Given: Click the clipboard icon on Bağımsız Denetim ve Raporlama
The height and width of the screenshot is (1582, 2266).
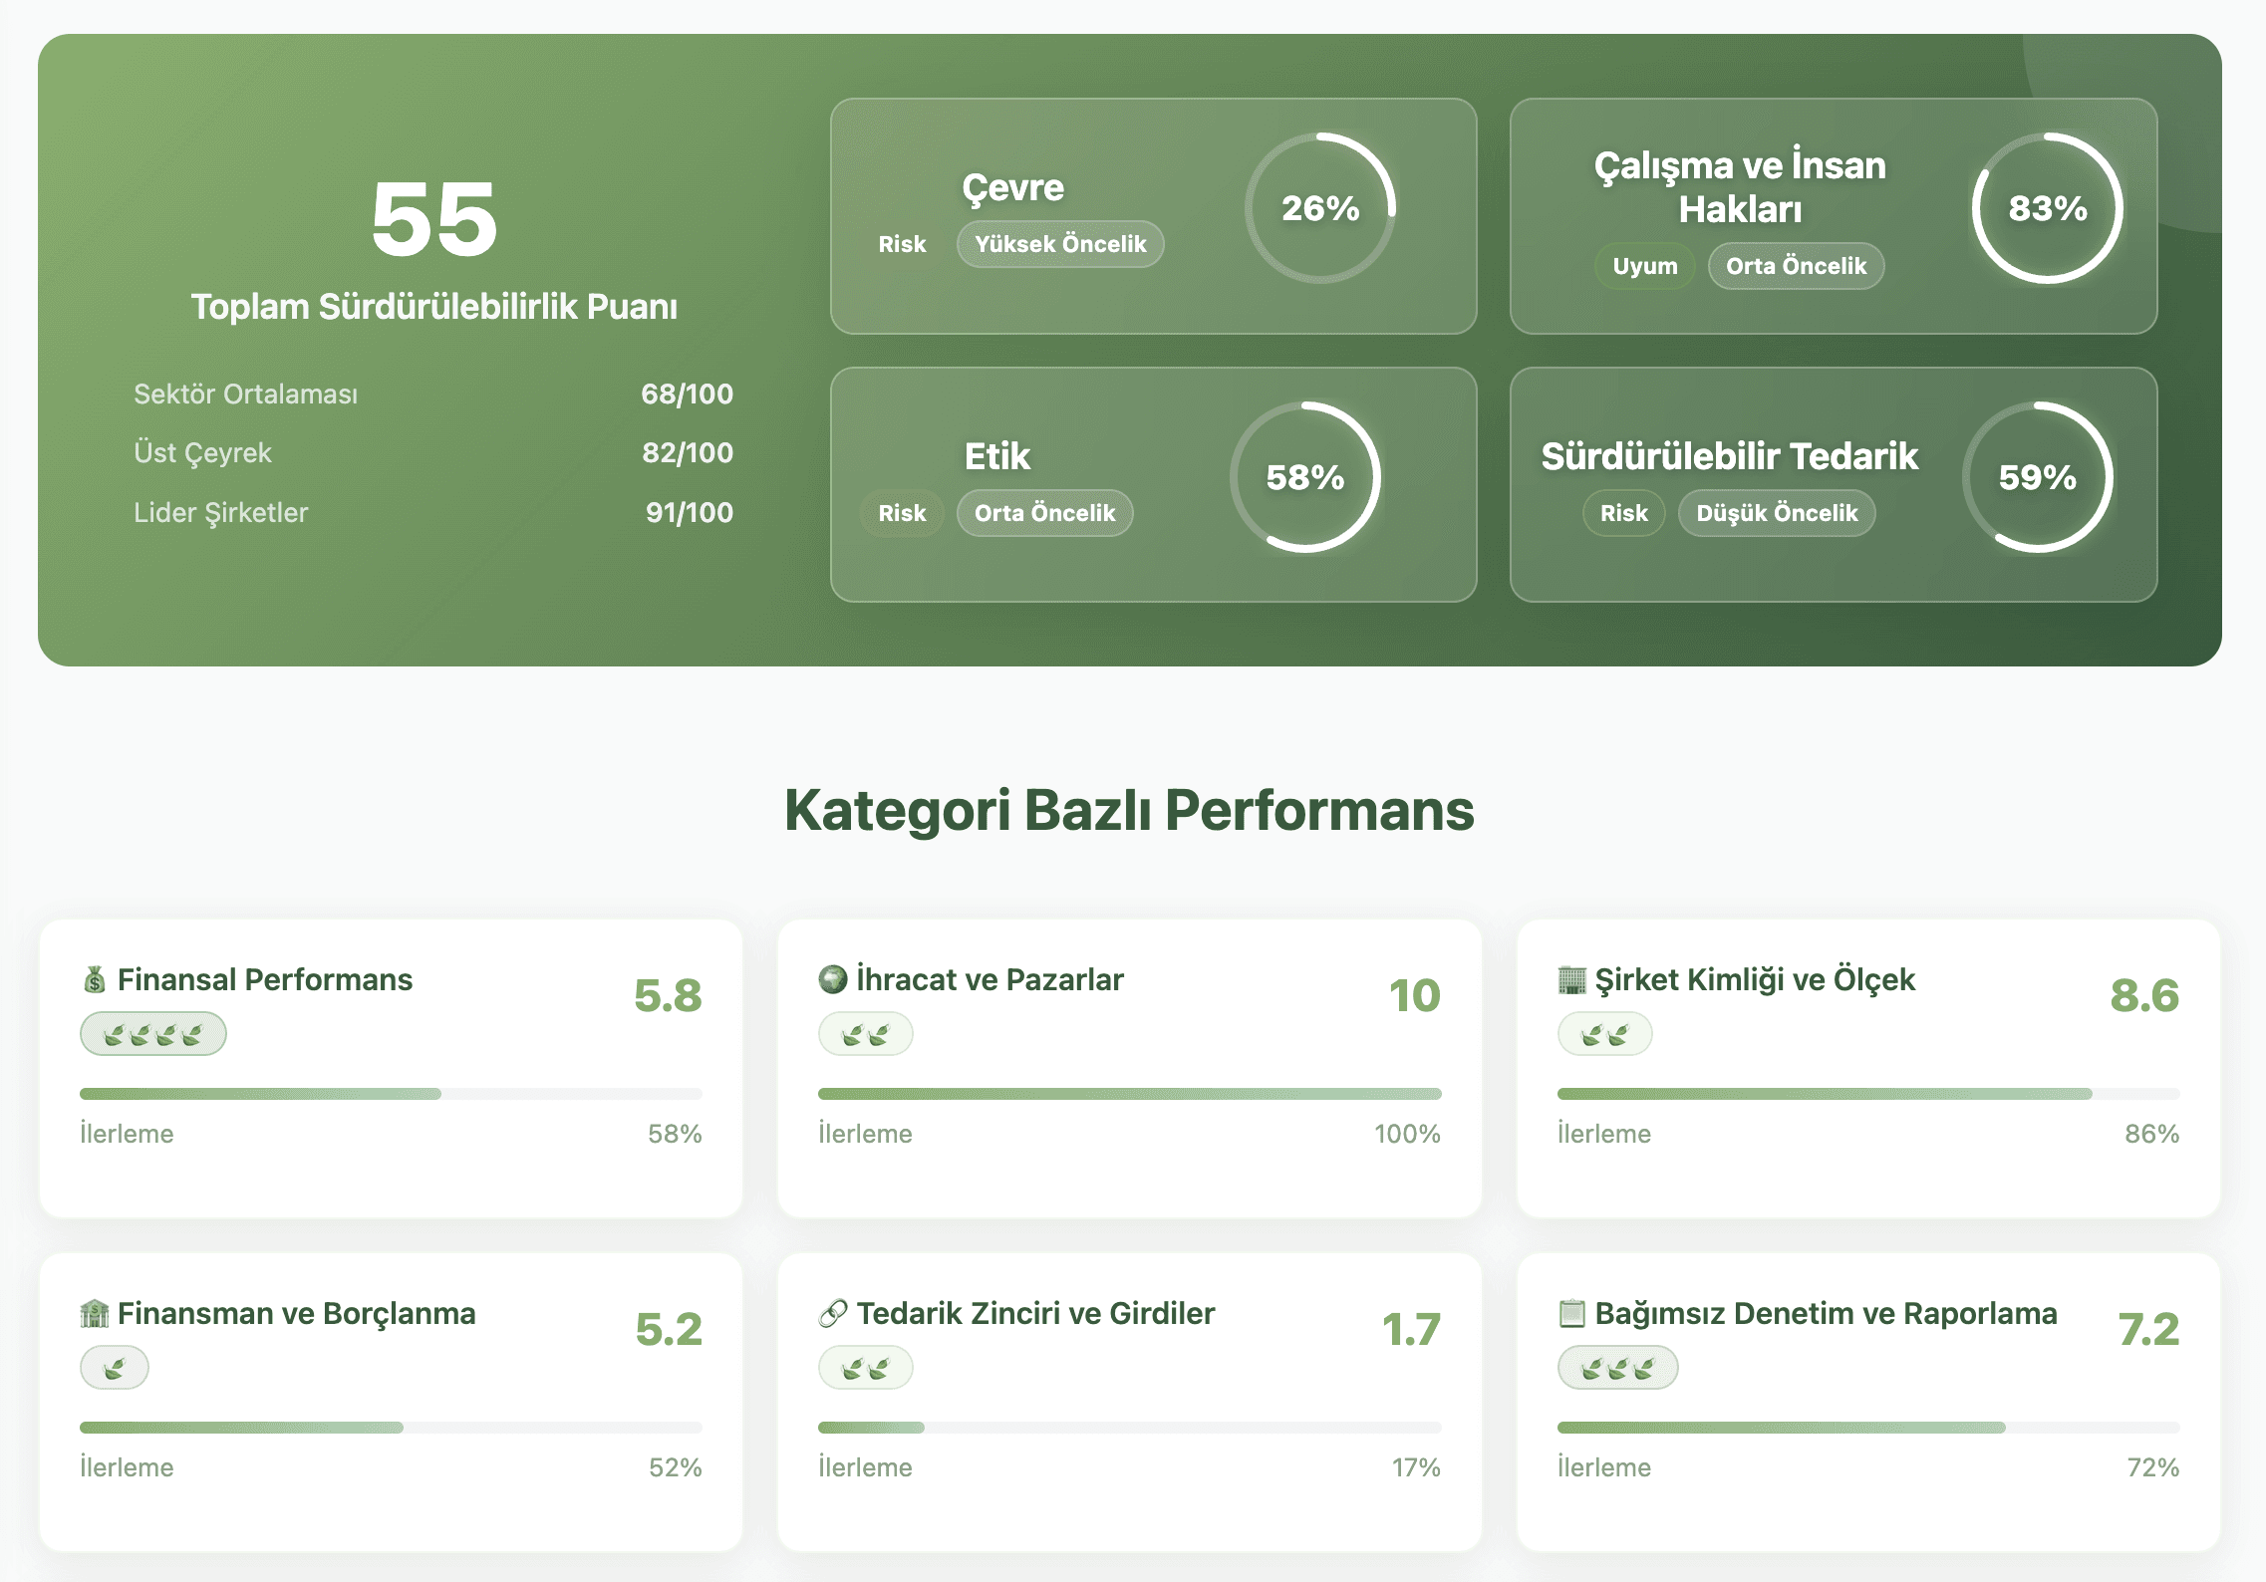Looking at the screenshot, I should (x=1572, y=1313).
